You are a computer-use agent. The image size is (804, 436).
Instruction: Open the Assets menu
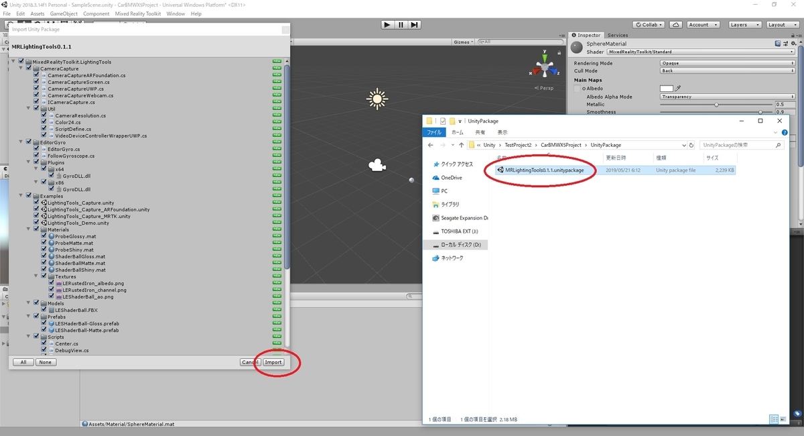click(38, 13)
